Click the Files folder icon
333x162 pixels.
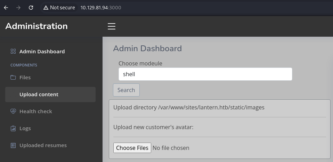[13, 78]
